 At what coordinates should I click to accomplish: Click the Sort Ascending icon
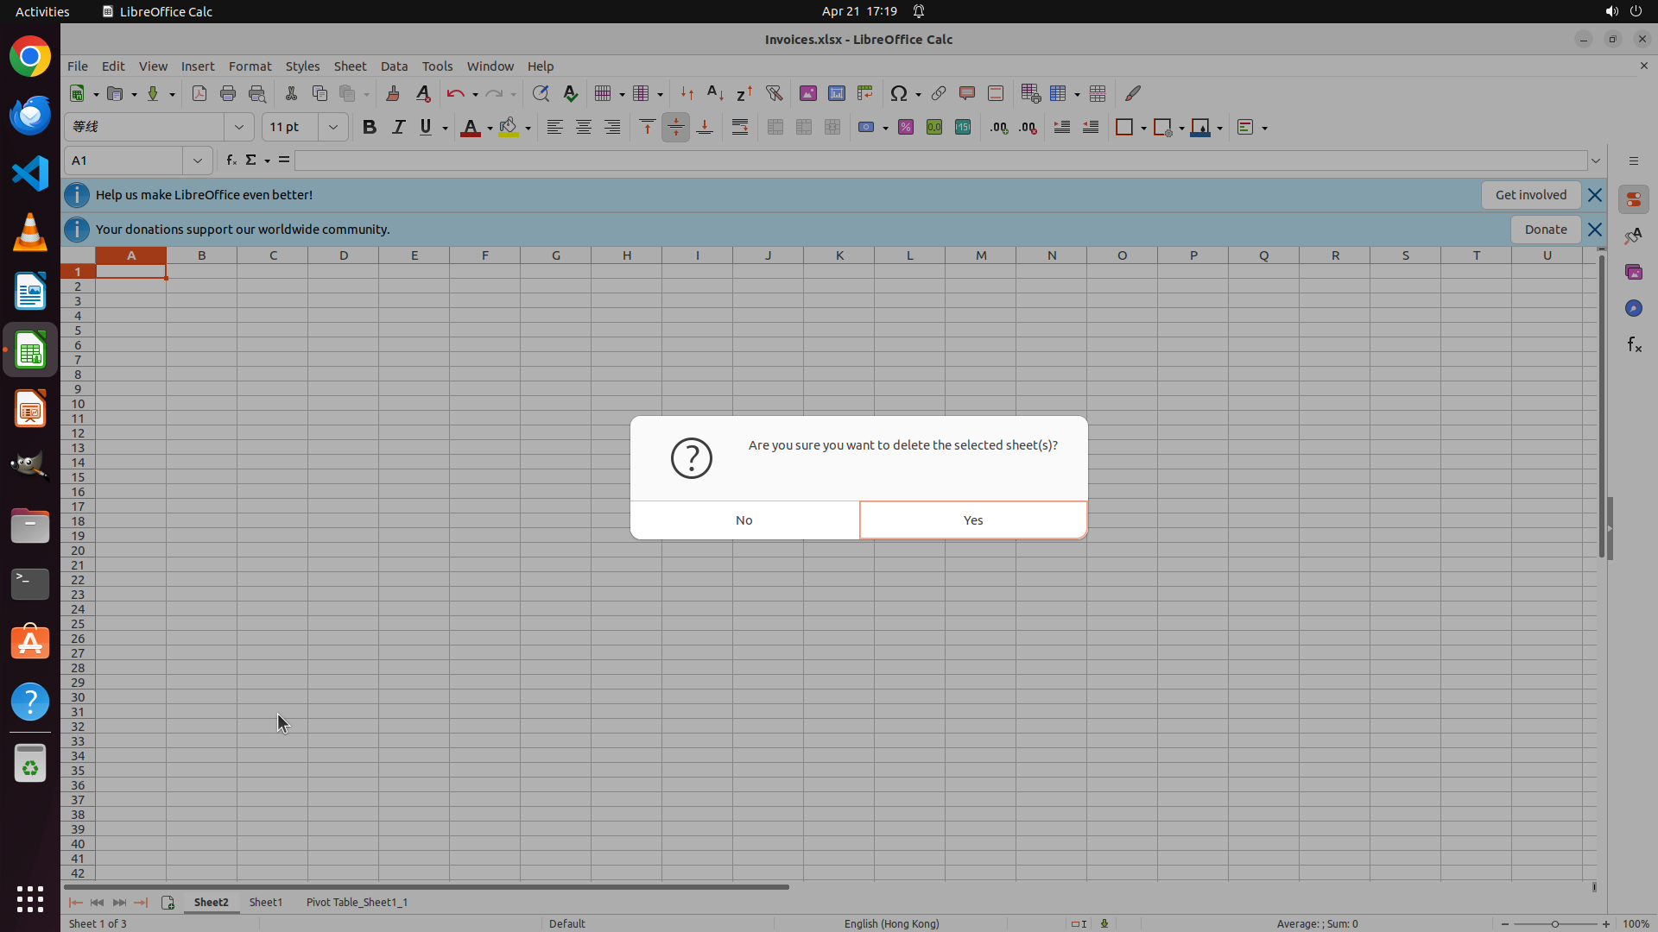pos(715,93)
